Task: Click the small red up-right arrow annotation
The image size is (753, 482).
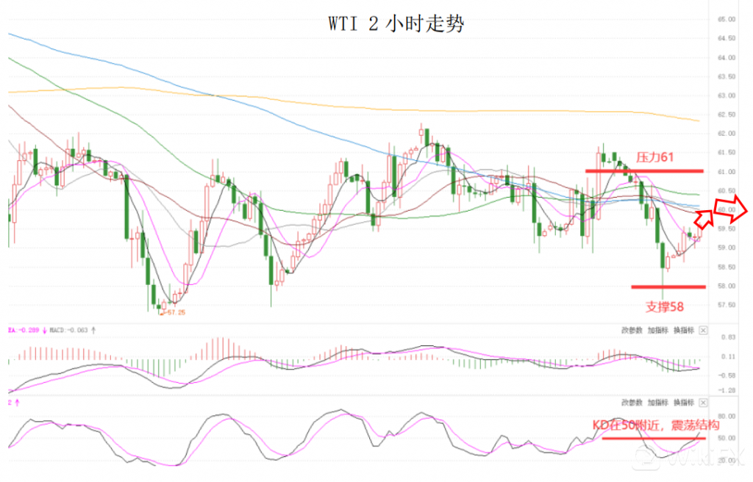Action: (704, 216)
